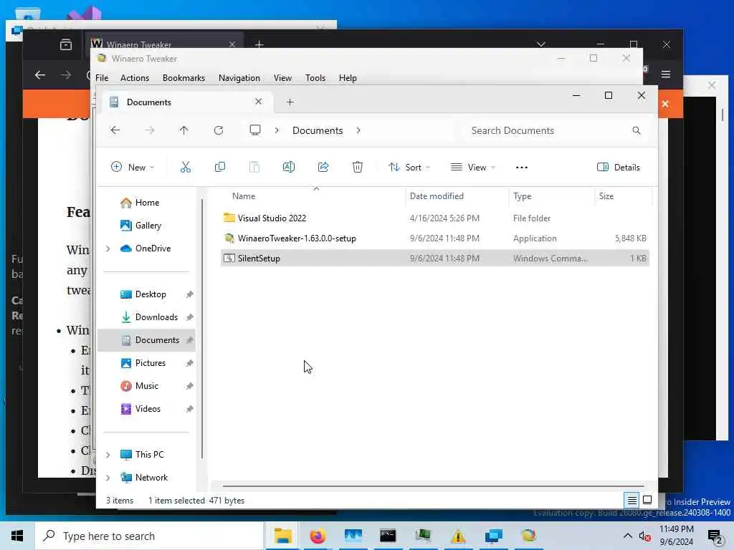Show hidden tray icons chevron
734x550 pixels.
628,536
